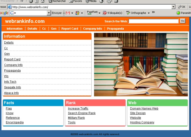The width and height of the screenshot is (191, 137).
Task: Open the Média panel
Action: point(91,1)
